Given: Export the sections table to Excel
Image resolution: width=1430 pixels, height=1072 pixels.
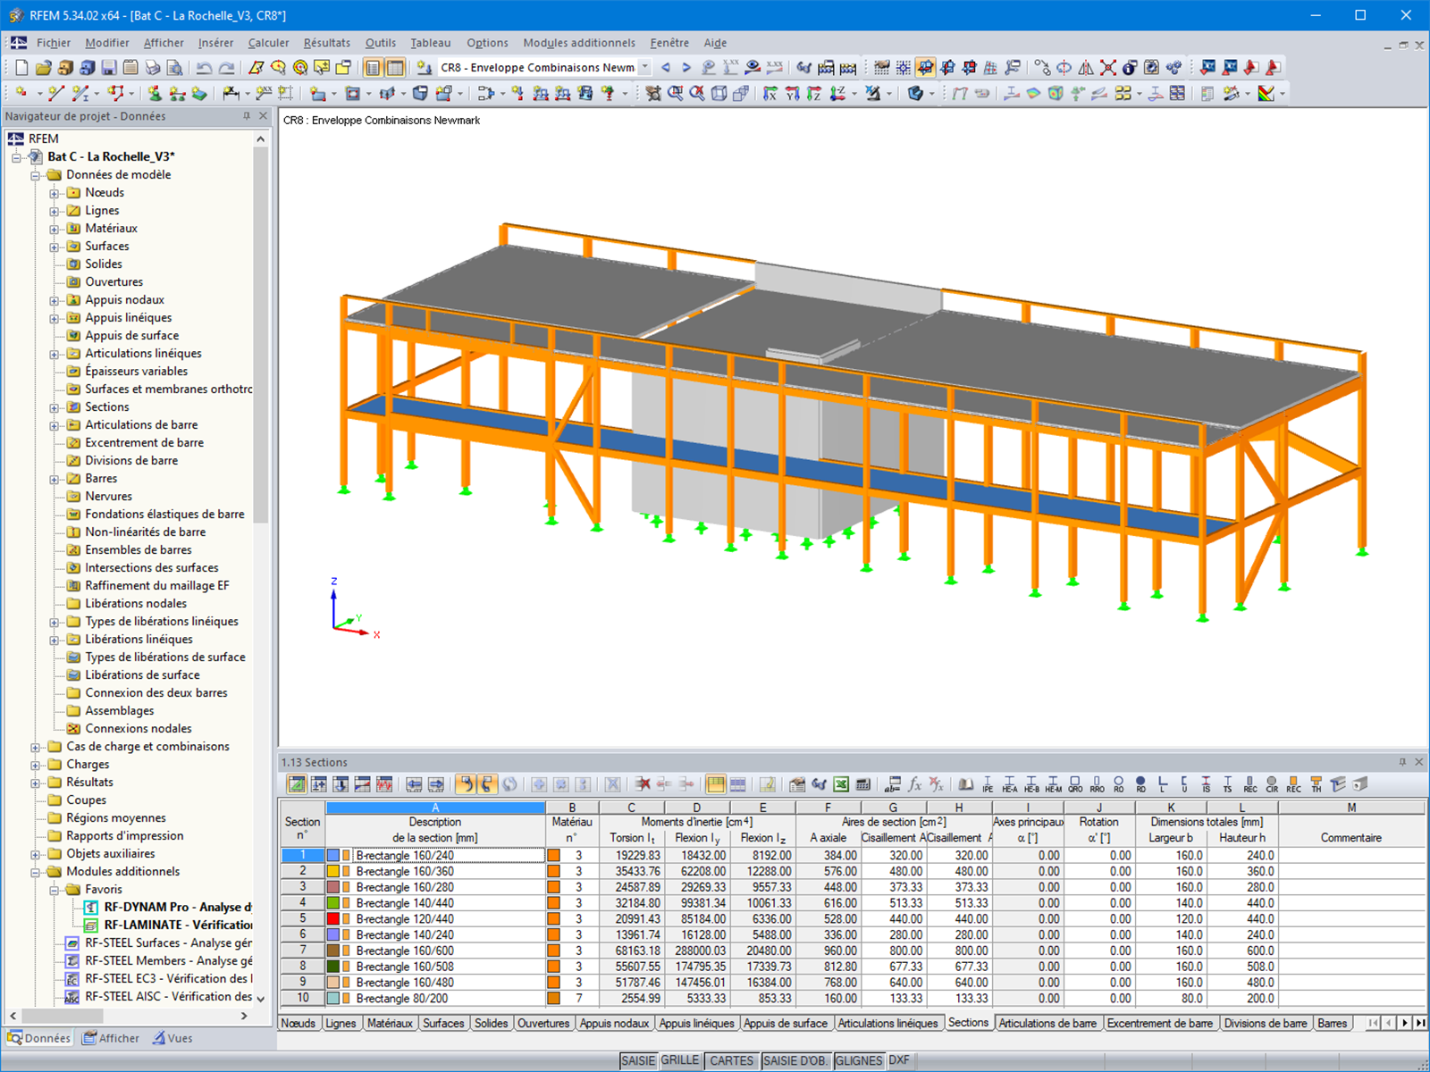Looking at the screenshot, I should 841,784.
